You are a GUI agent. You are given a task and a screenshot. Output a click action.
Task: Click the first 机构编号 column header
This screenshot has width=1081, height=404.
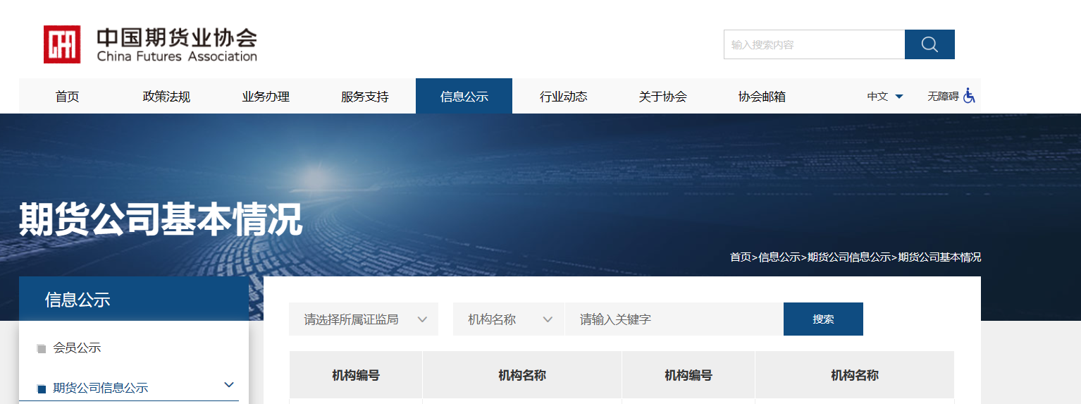[356, 375]
